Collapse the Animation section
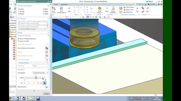 tap(48, 70)
